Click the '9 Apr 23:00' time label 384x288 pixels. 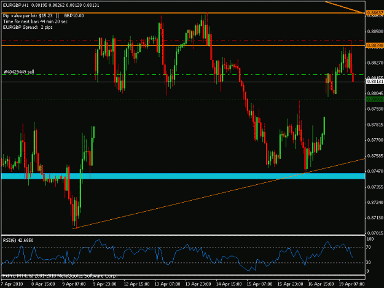click(x=104, y=284)
